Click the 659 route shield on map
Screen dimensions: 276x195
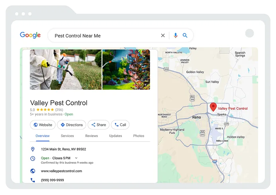(226, 124)
